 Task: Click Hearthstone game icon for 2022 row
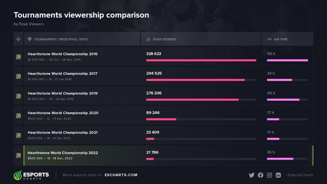coord(19,155)
